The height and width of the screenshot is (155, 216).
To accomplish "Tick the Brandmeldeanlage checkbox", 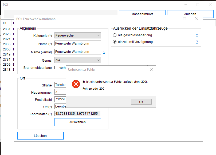I will (56, 67).
